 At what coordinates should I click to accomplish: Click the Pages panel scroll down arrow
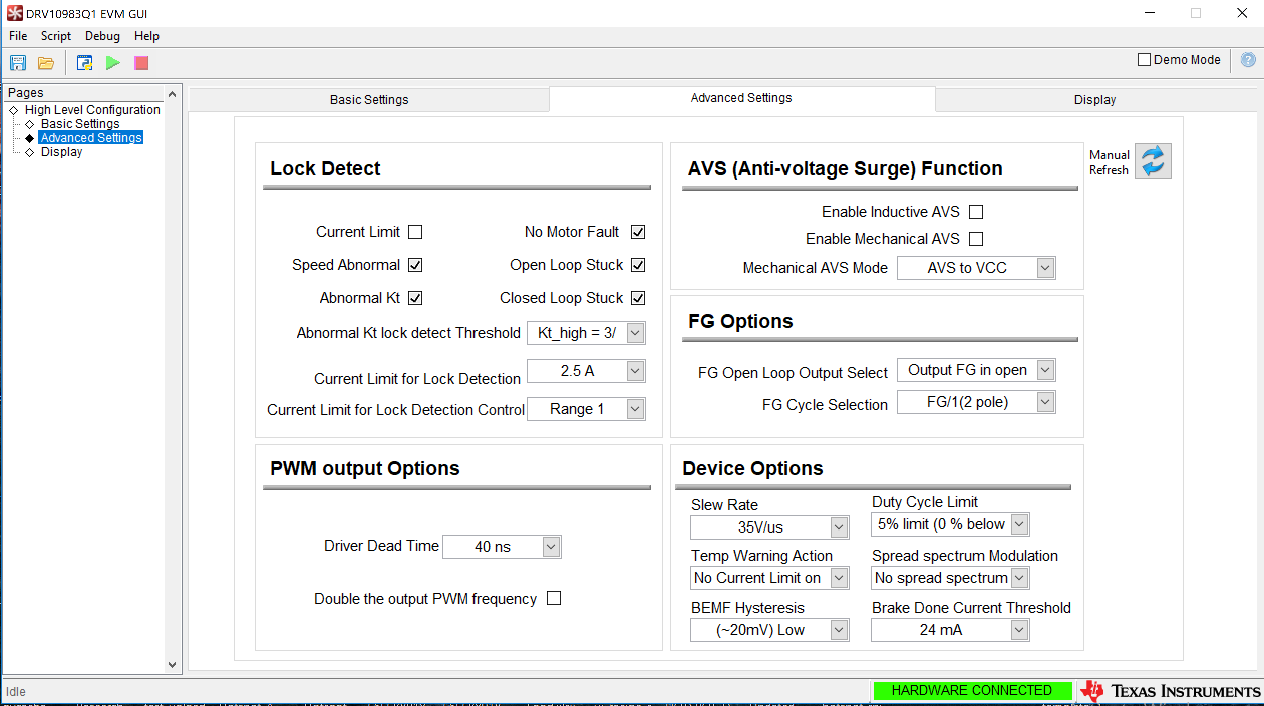coord(172,665)
